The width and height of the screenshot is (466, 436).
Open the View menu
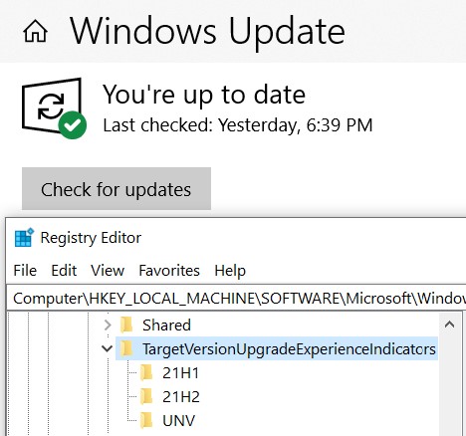coord(108,271)
